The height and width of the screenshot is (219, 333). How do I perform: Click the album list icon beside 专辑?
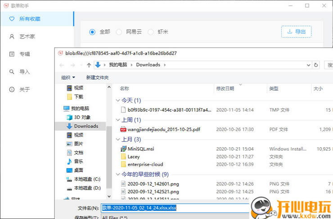click(12, 54)
